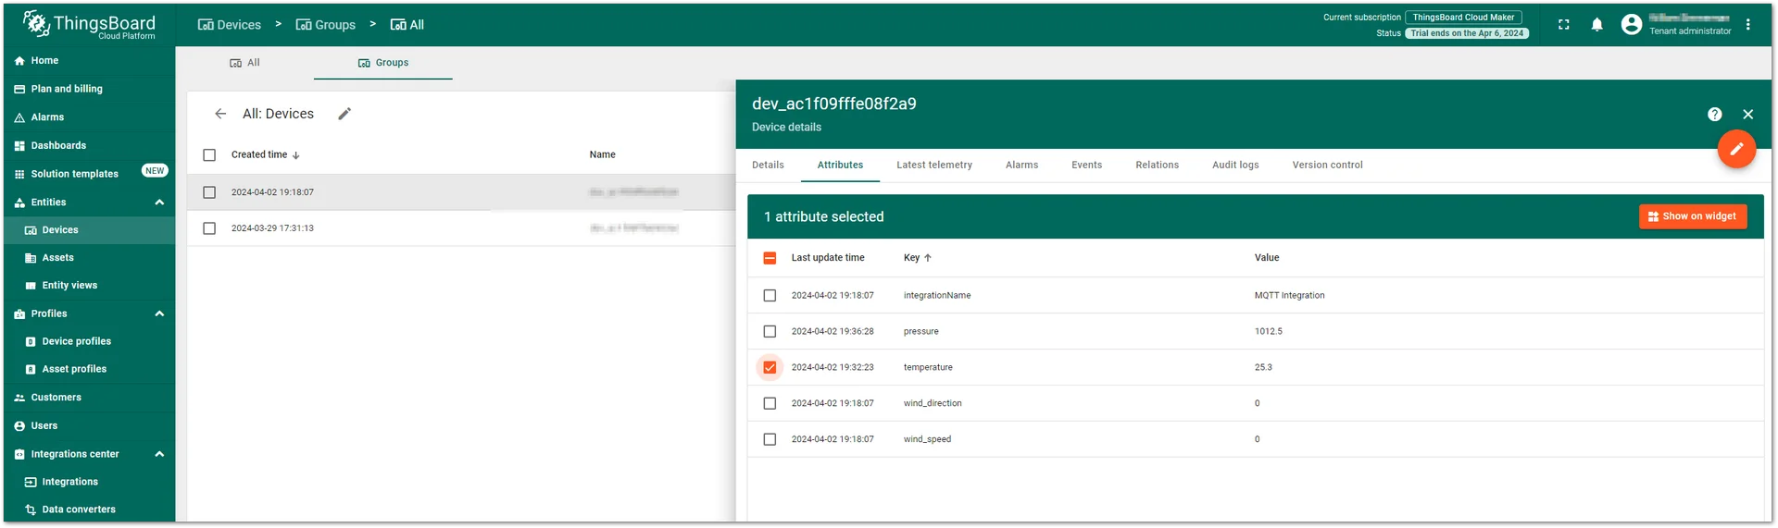Select all devices with header checkbox
This screenshot has width=1778, height=528.
209,155
